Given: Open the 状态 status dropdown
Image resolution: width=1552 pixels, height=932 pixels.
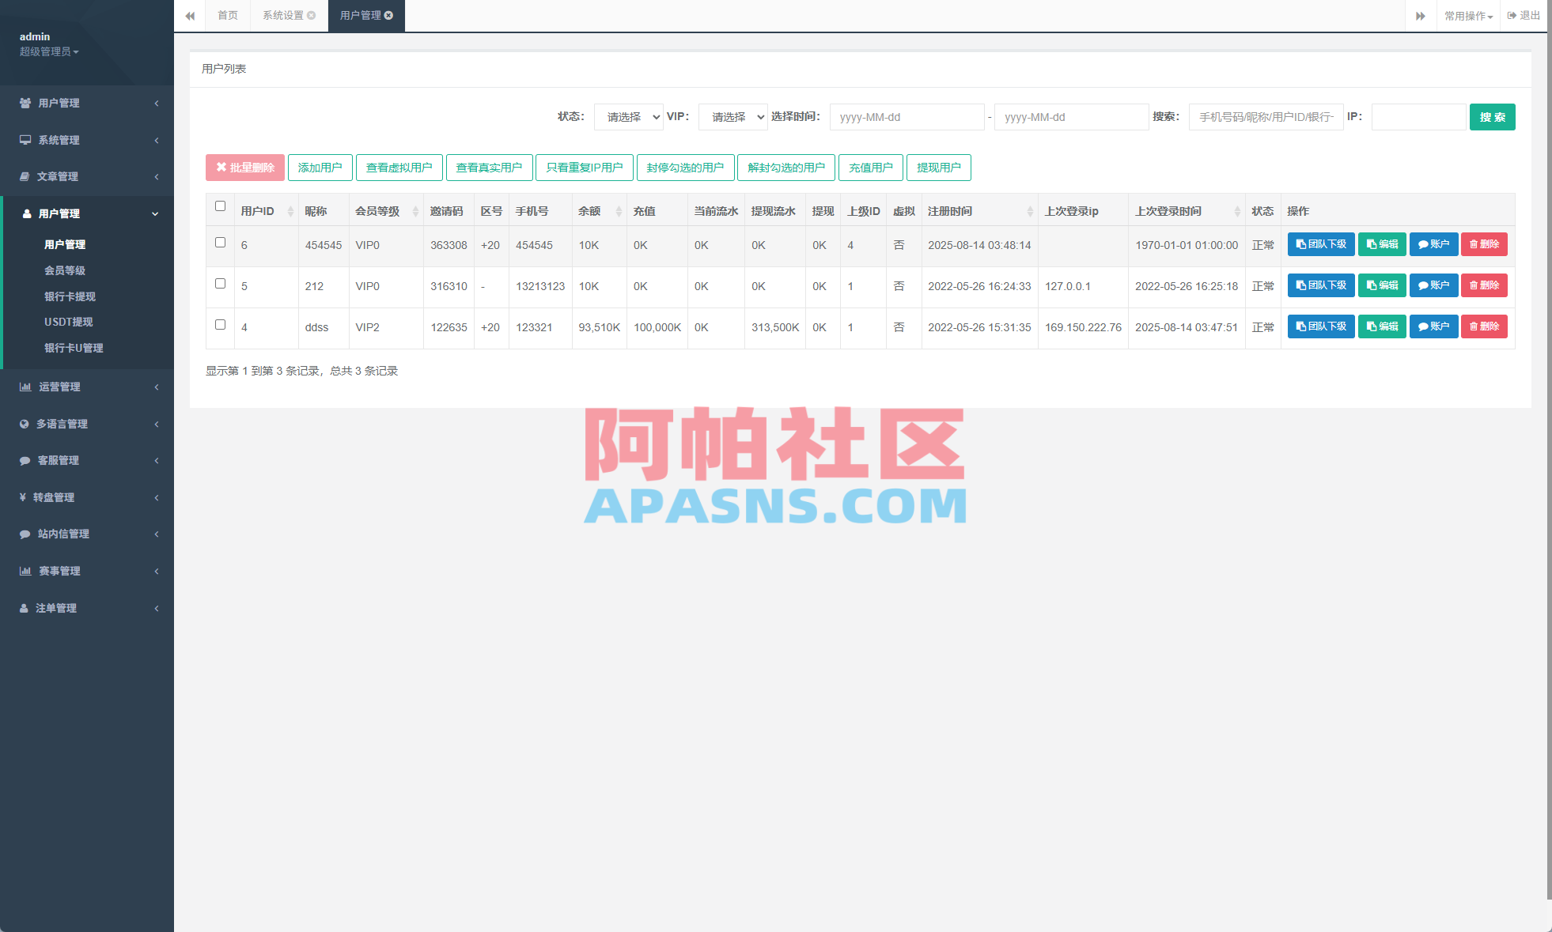Looking at the screenshot, I should tap(628, 116).
